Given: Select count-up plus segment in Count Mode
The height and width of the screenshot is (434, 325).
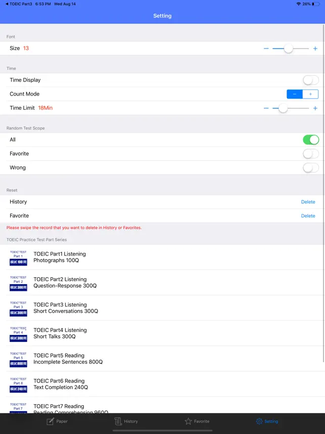Looking at the screenshot, I should (x=310, y=94).
